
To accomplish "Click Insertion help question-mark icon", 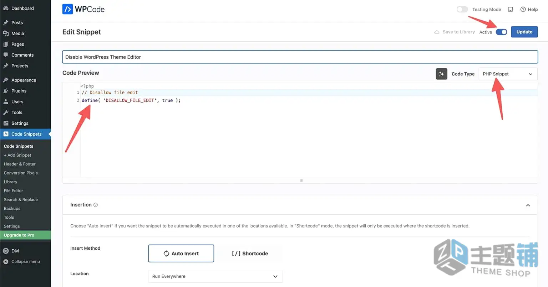I will (x=96, y=205).
